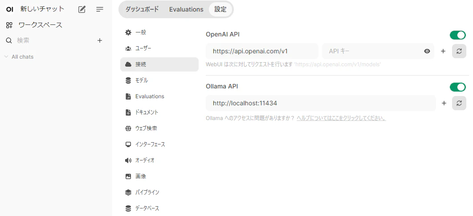Add another Ollama API connection with plus
This screenshot has height=216, width=473.
444,103
